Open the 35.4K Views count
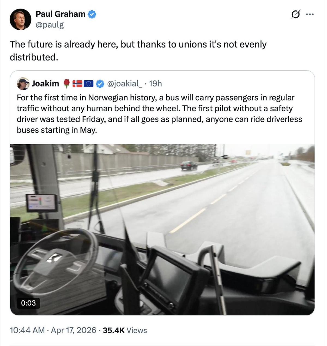327x346 pixels. point(125,330)
